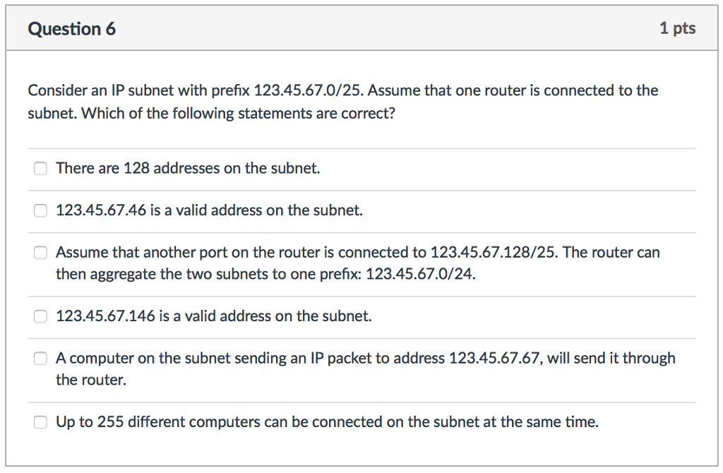723x473 pixels.
Task: Click the "1 pts" label
Action: click(x=679, y=28)
